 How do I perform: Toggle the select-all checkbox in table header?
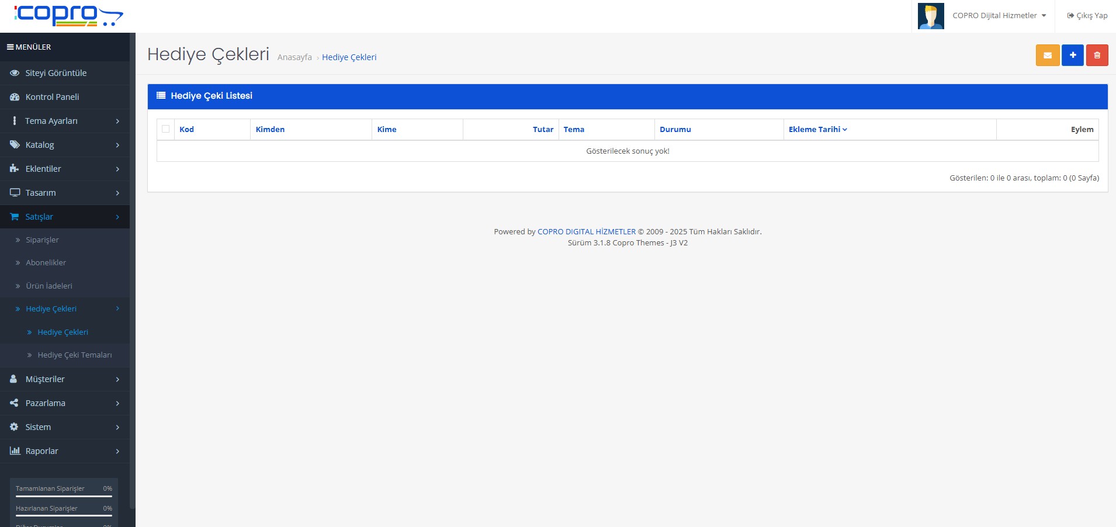pyautogui.click(x=166, y=129)
